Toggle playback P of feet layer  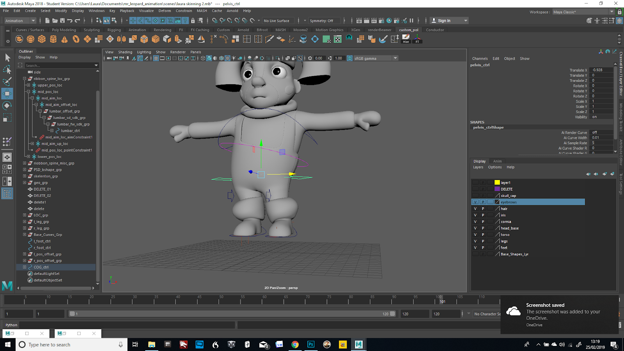(x=483, y=248)
